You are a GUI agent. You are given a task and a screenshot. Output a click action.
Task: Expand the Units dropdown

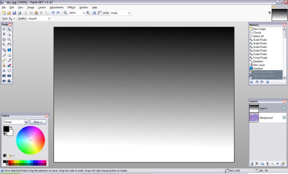point(129,13)
